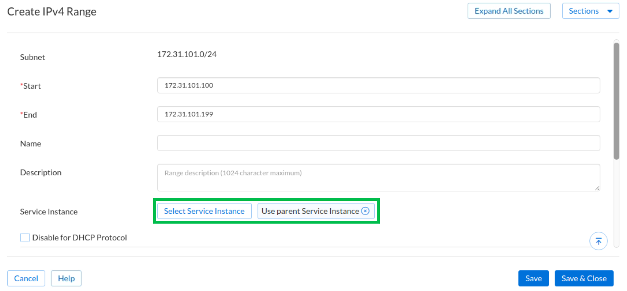
Task: Open the Help button
Action: point(66,278)
